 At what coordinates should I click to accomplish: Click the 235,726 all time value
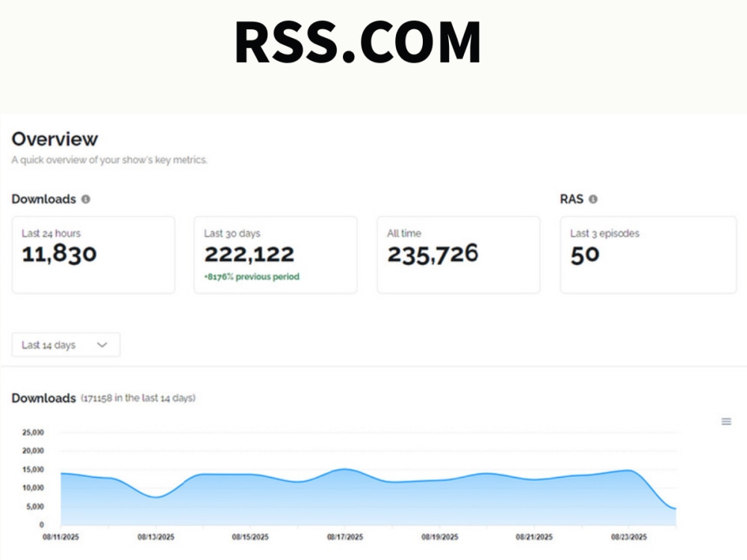(x=433, y=254)
